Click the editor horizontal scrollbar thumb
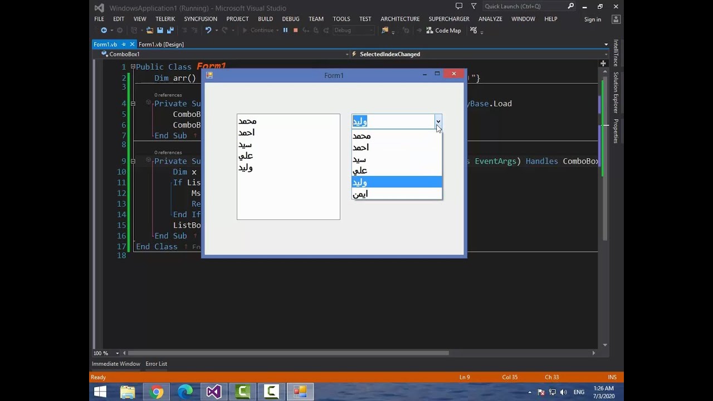Image resolution: width=713 pixels, height=401 pixels. (x=288, y=353)
